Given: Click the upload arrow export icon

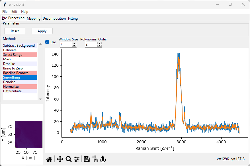Looking at the screenshot, I should click(103, 159).
